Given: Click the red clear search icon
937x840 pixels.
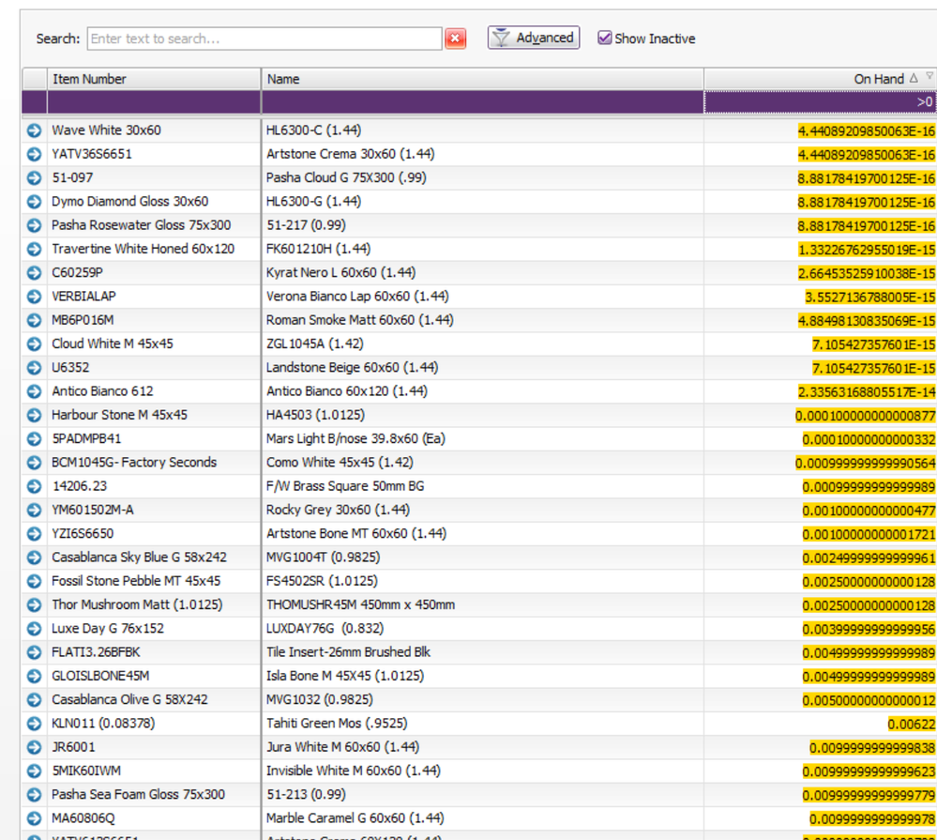Looking at the screenshot, I should (x=455, y=38).
